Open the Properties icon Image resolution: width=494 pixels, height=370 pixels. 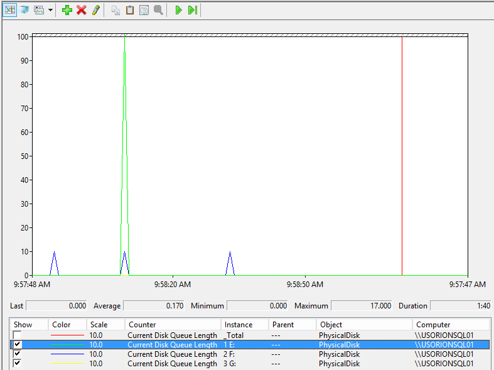pos(144,11)
